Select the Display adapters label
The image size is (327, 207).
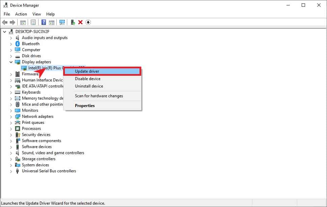click(x=36, y=62)
